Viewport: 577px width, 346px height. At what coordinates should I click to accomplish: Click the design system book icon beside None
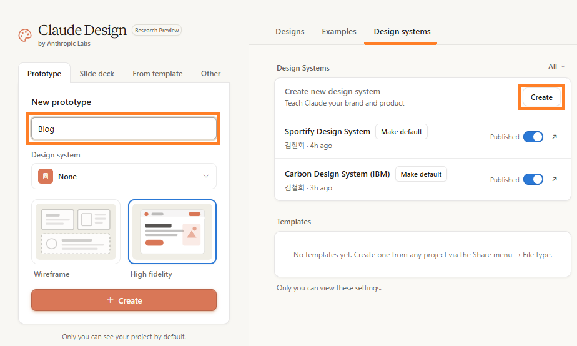[x=46, y=176]
